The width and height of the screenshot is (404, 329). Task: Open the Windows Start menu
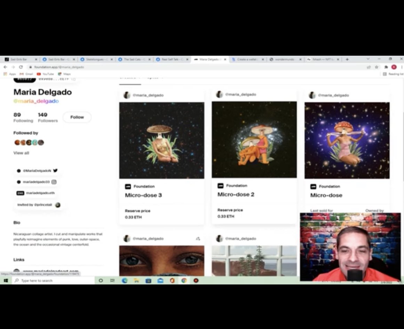click(x=6, y=281)
